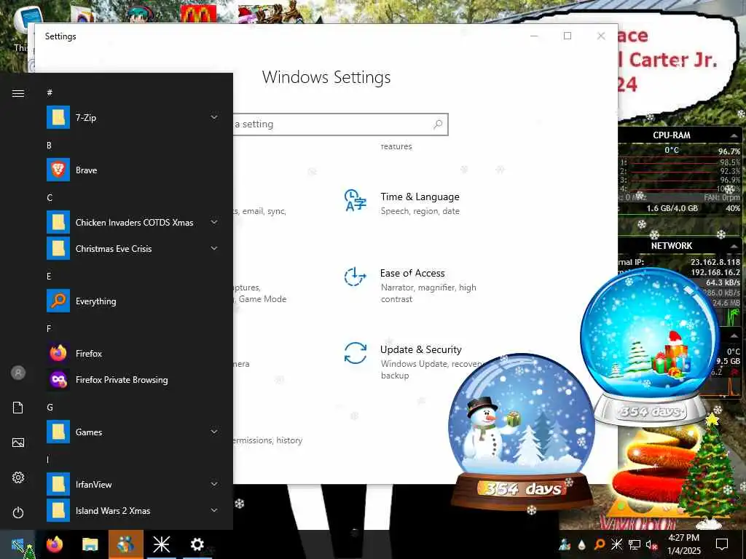746x559 pixels.
Task: Click the Update & Security icon
Action: pyautogui.click(x=356, y=353)
